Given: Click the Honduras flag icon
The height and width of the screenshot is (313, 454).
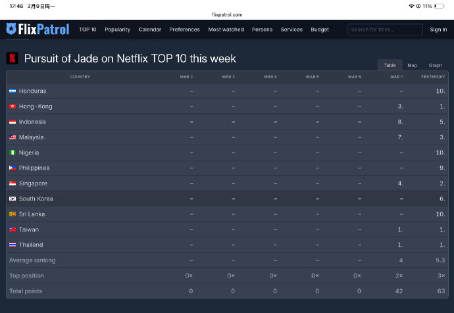Looking at the screenshot, I should [13, 91].
